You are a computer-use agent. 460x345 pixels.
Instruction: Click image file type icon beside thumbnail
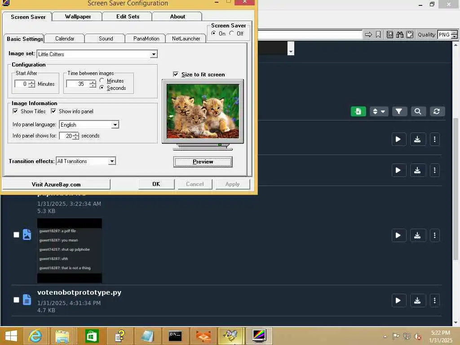coord(27,234)
